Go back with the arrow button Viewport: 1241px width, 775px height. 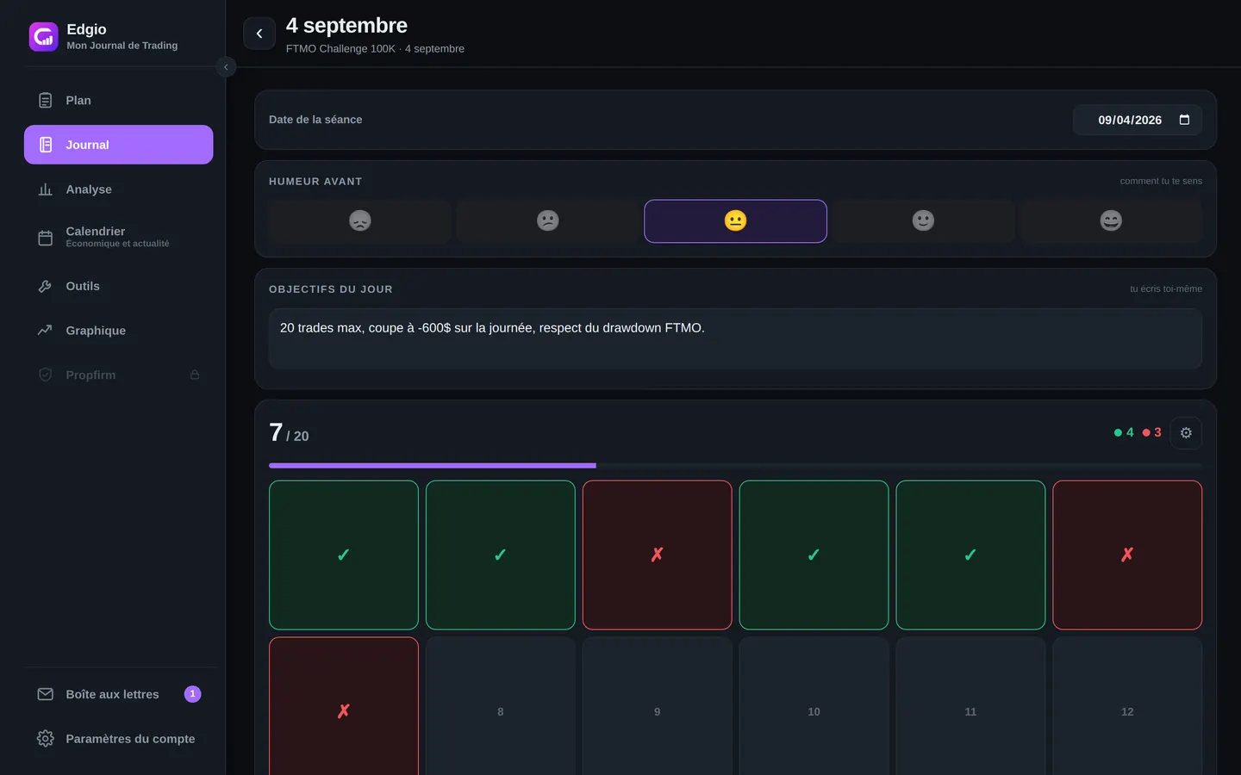point(259,34)
